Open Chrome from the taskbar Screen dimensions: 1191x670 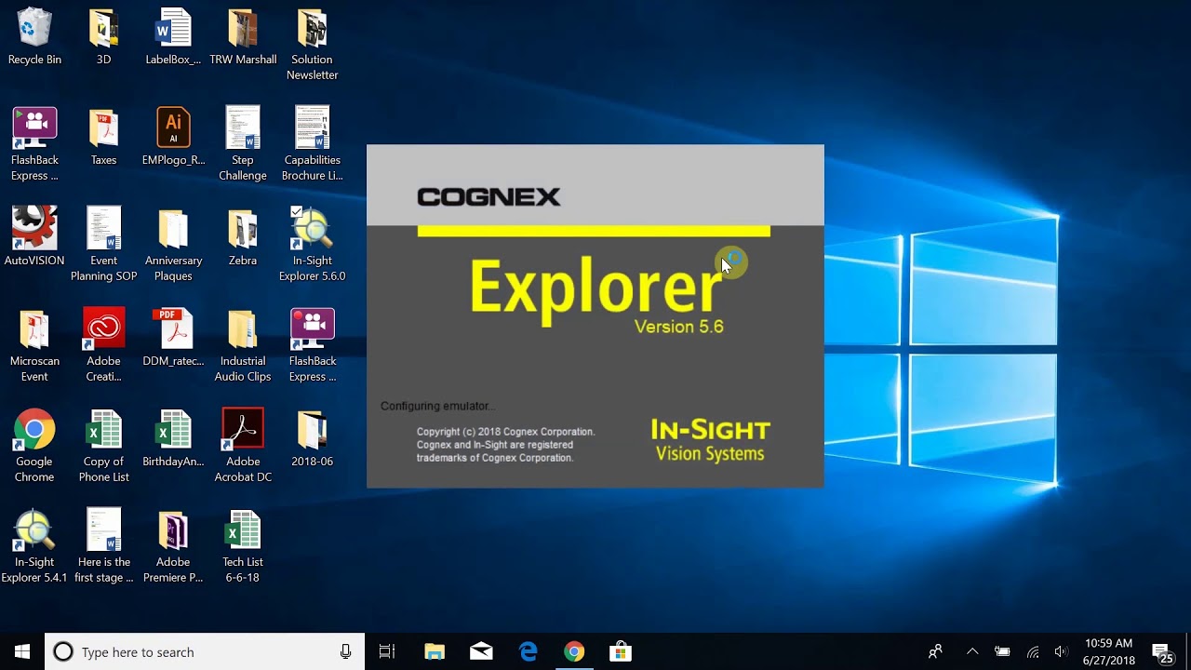[574, 651]
